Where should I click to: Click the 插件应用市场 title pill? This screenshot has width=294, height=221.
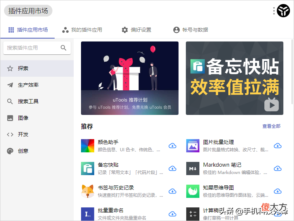tap(28, 11)
